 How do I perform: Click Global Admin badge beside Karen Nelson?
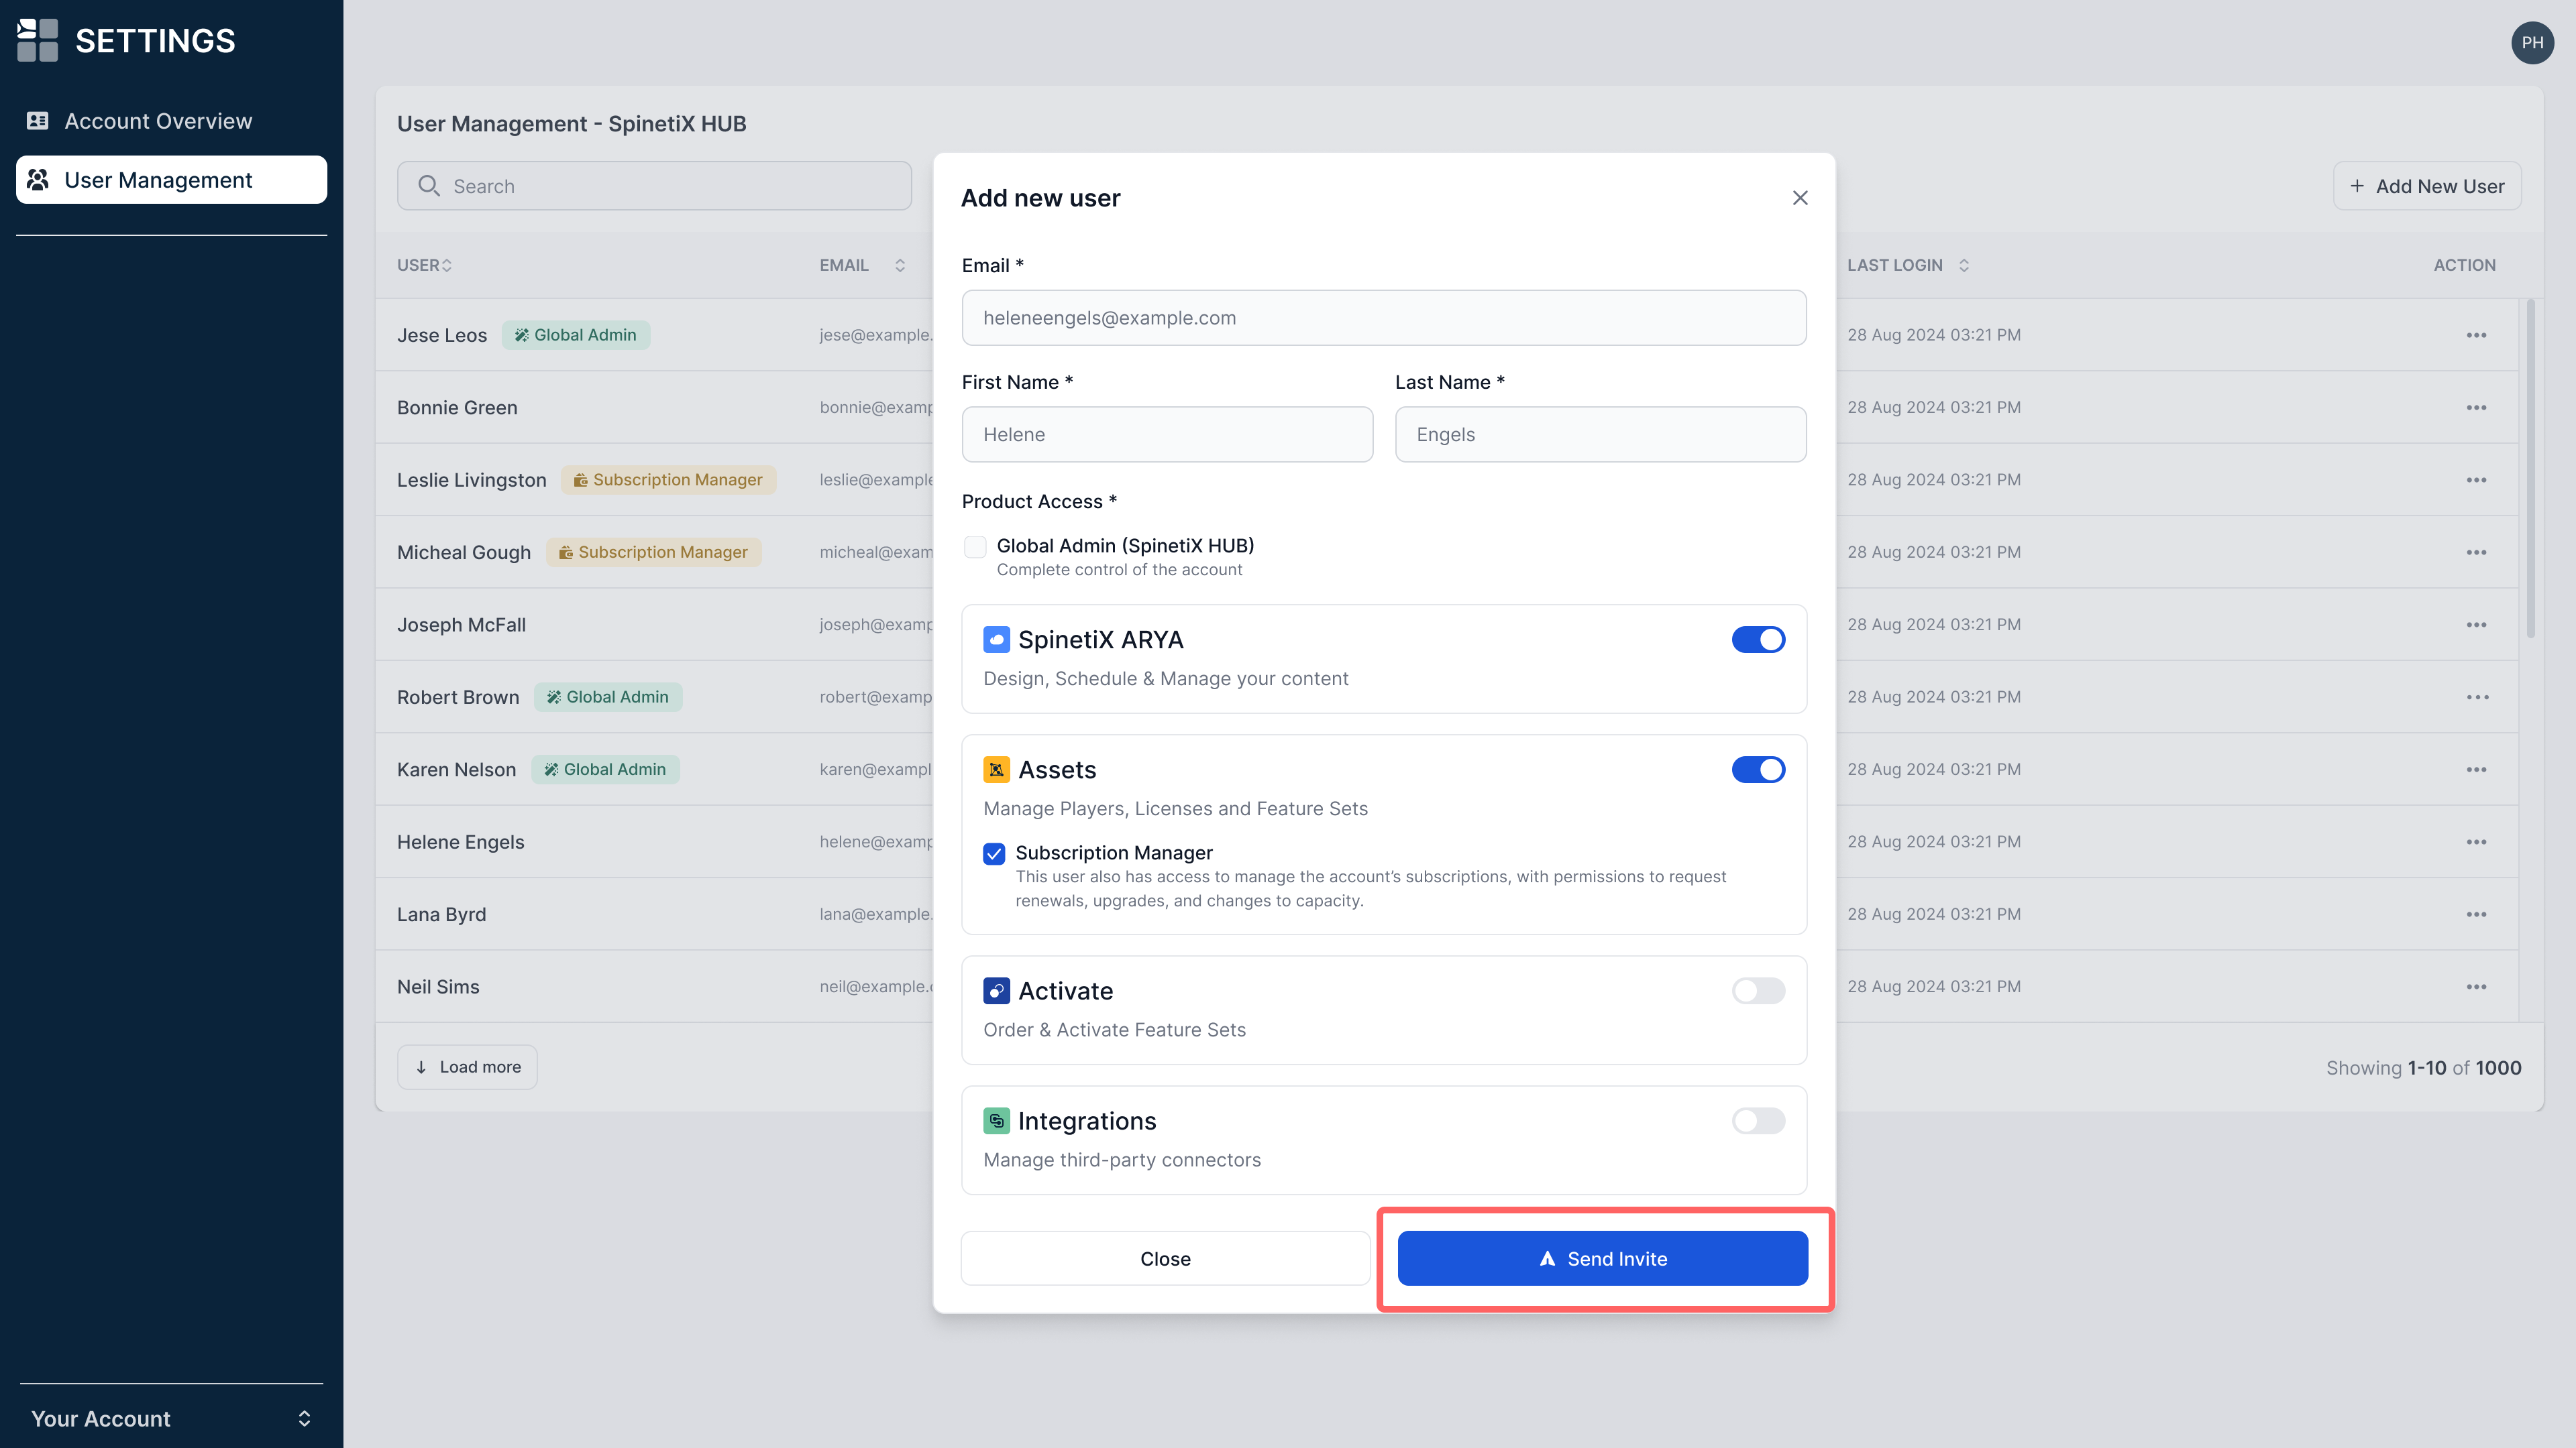point(605,770)
